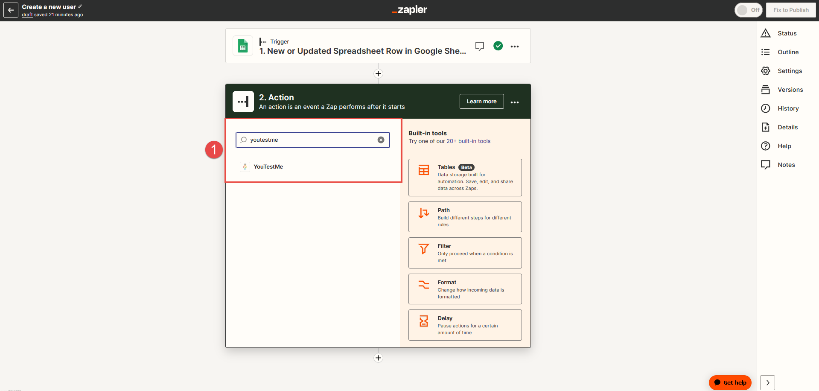Click the Help question mark icon
This screenshot has width=819, height=391.
coord(766,146)
